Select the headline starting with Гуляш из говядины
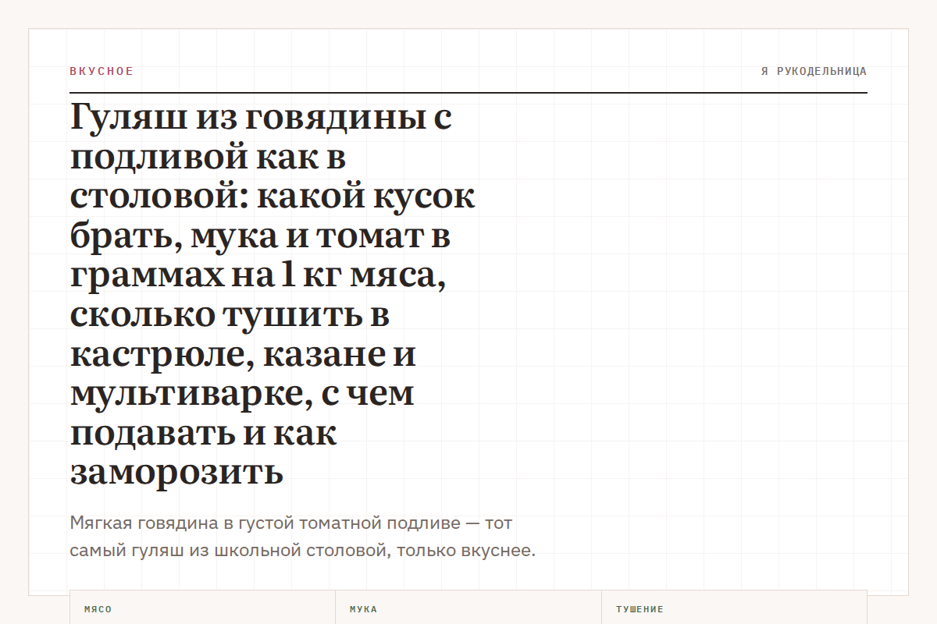 [273, 295]
